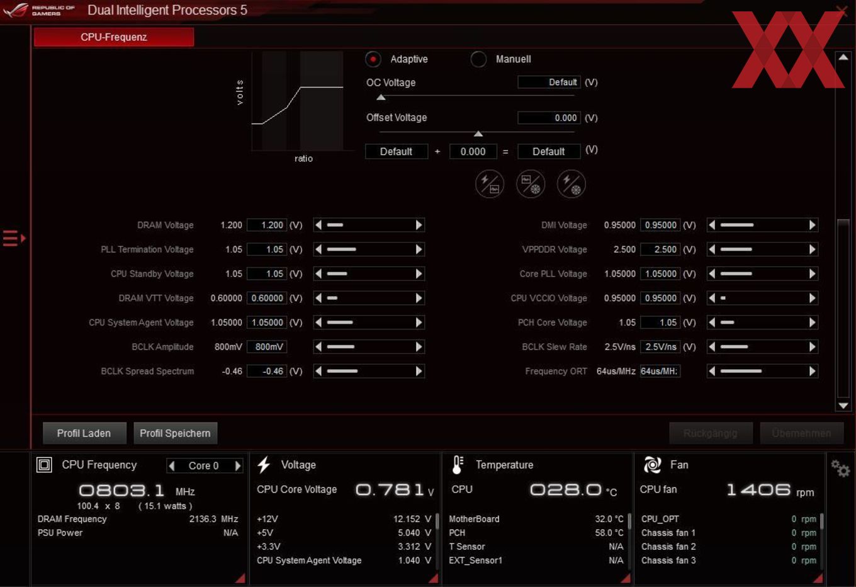
Task: Increase VPPDDR Voltage with right arrow
Action: coord(813,249)
